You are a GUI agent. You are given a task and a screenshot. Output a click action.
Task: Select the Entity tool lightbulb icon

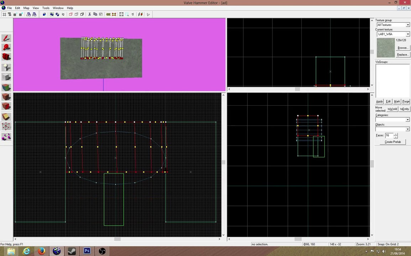click(6, 67)
